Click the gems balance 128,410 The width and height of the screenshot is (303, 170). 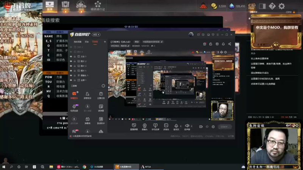tap(237, 6)
